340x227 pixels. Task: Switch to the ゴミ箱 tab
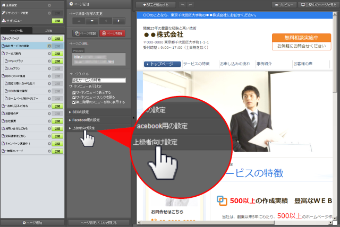[x=49, y=32]
